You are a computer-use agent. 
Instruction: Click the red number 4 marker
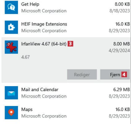124,74
